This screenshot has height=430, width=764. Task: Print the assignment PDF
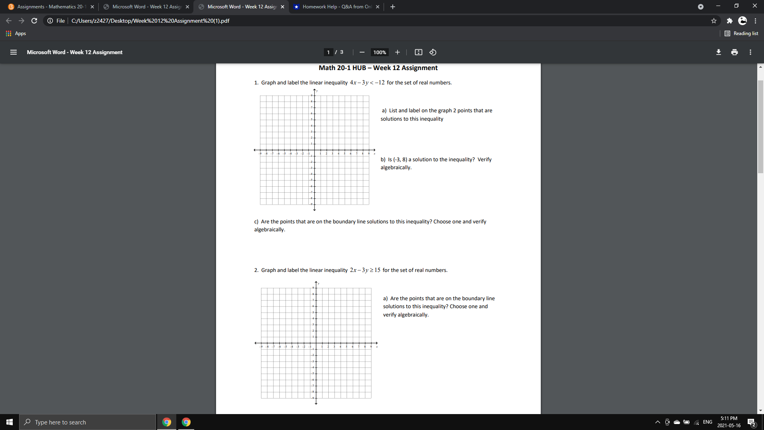[735, 52]
